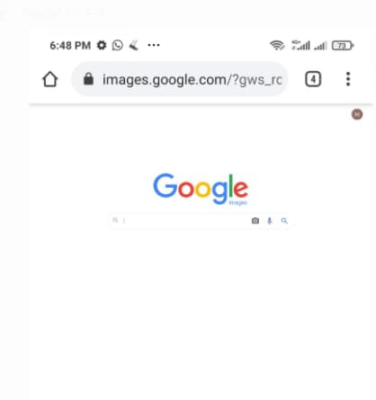Tap the 6:48 PM clock

tap(70, 46)
